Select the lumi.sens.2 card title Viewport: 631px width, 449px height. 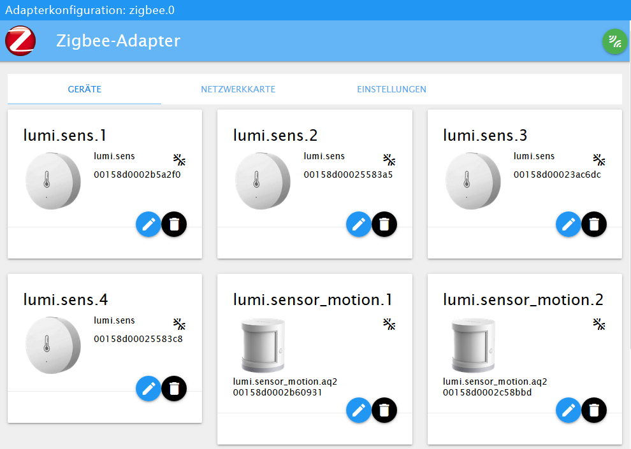click(275, 136)
